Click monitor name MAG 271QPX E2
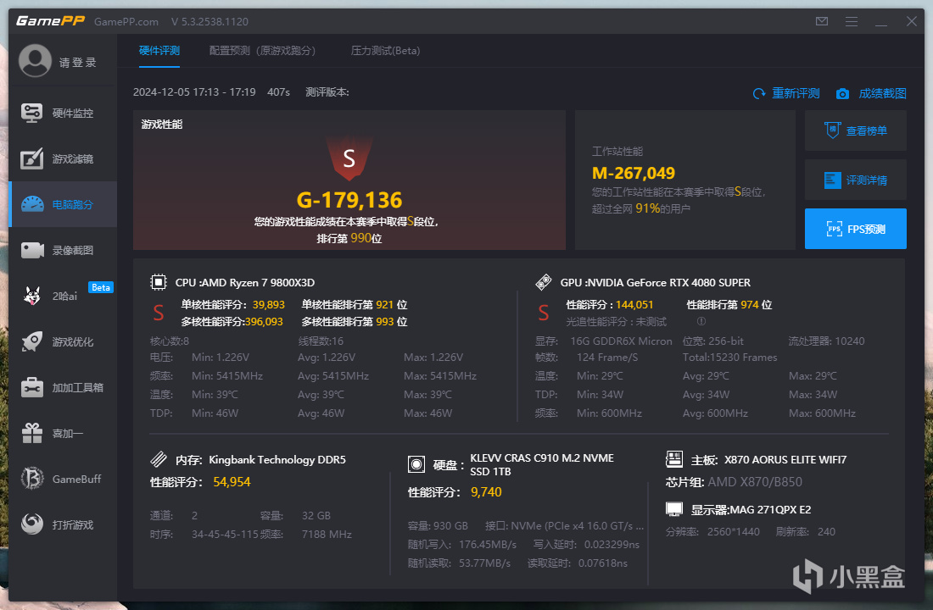The image size is (933, 610). 772,509
